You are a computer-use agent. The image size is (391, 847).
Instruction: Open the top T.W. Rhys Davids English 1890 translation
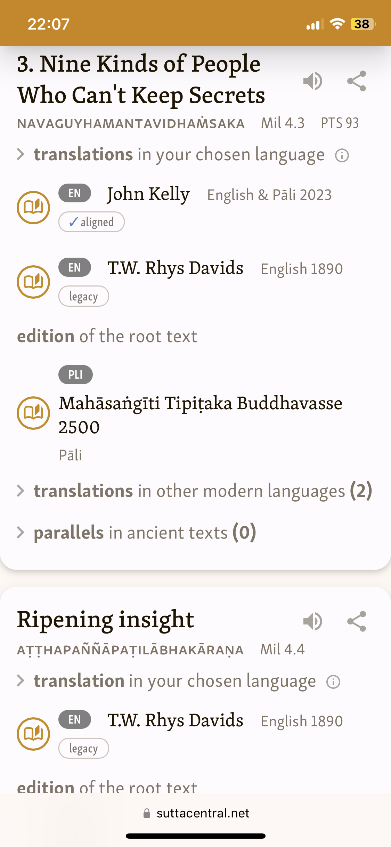tap(225, 268)
